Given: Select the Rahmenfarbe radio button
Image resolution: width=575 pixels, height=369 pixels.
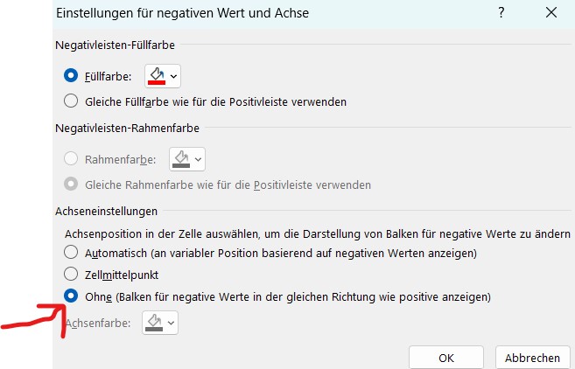Looking at the screenshot, I should click(71, 158).
